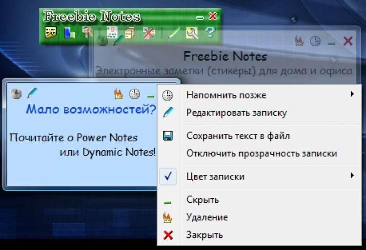Screen dimensions: 366x250
Task: Click the flame delete icon on blue note
Action: click(x=118, y=93)
